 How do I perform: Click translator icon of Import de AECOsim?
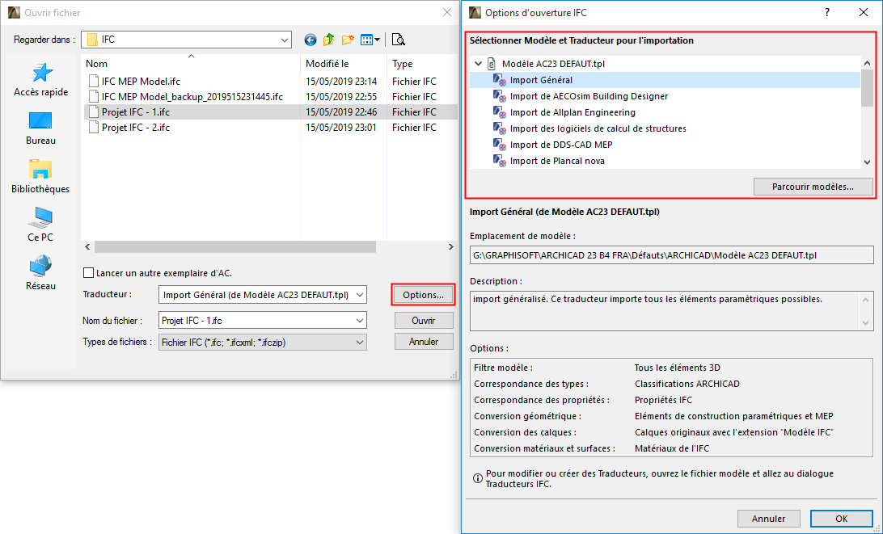pos(500,96)
